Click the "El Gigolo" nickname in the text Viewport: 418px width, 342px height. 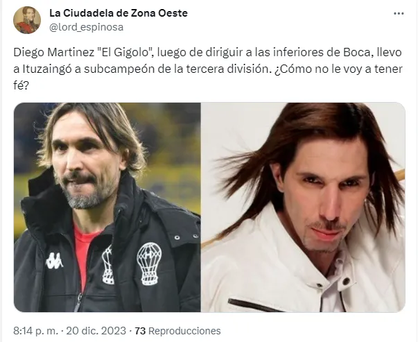123,52
